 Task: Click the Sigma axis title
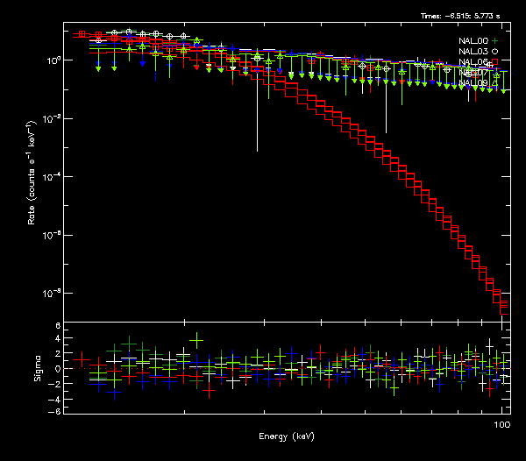click(37, 368)
